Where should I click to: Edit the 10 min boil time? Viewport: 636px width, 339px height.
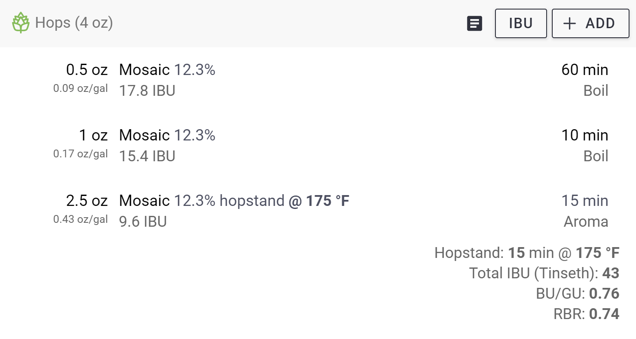[584, 135]
